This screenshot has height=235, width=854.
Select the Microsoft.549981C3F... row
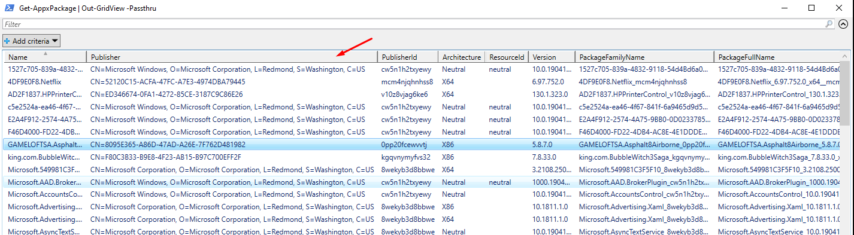pyautogui.click(x=422, y=170)
